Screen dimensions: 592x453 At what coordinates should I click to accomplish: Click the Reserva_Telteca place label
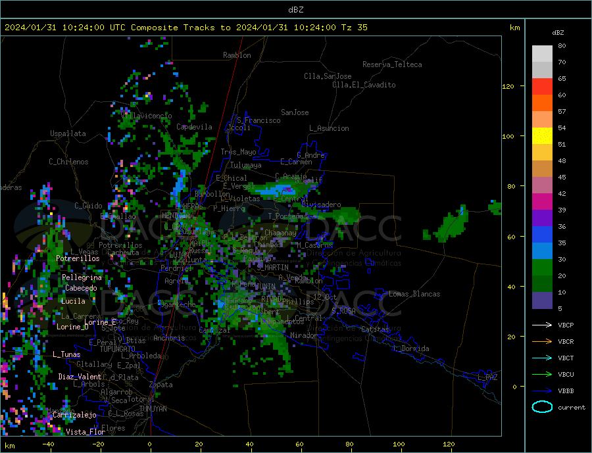pyautogui.click(x=392, y=64)
